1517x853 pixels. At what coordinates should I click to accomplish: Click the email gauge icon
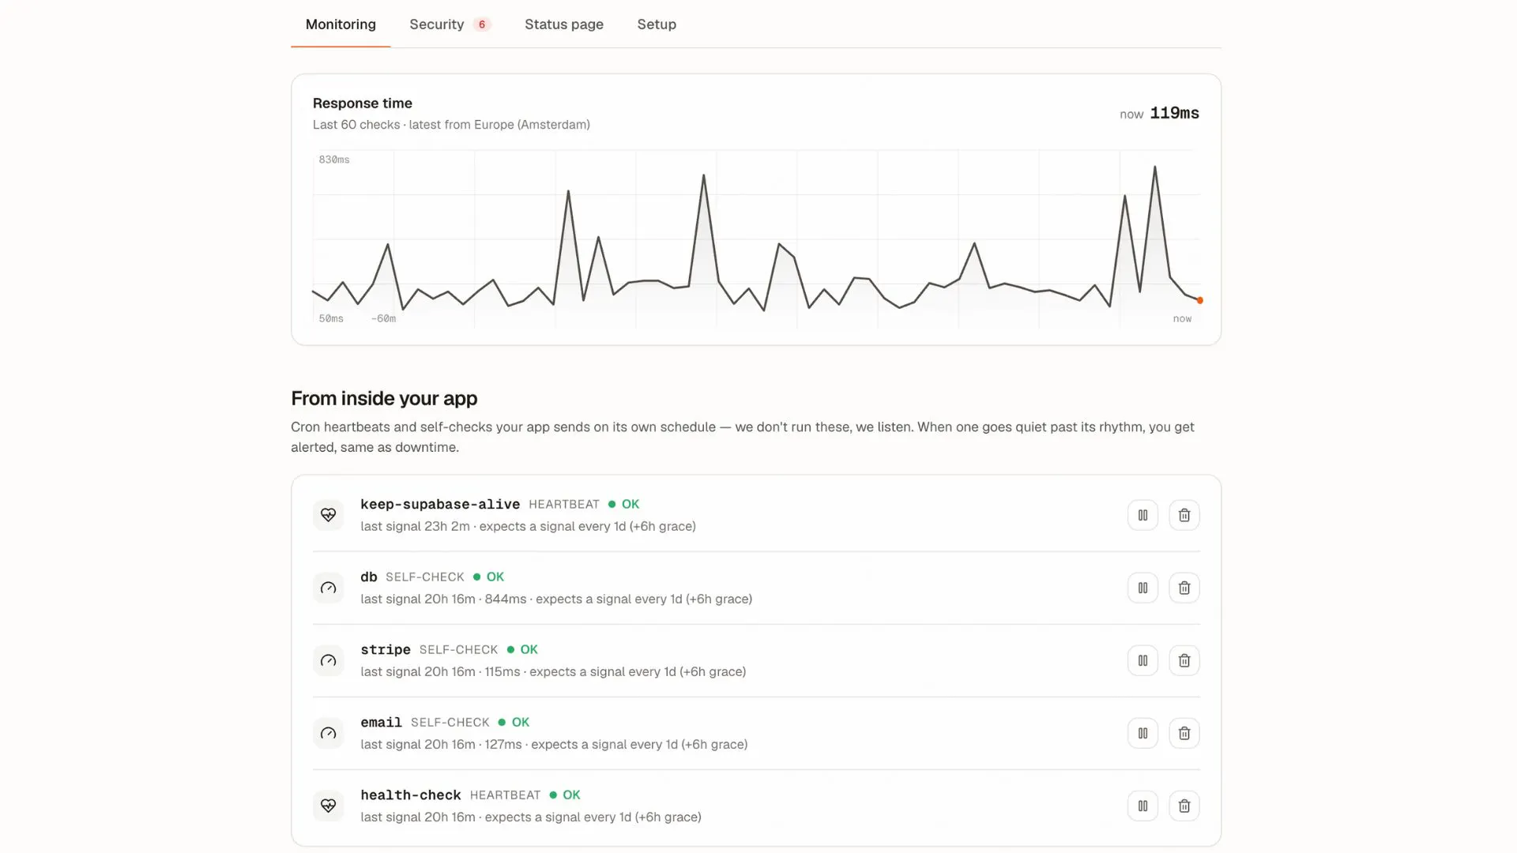pos(328,733)
